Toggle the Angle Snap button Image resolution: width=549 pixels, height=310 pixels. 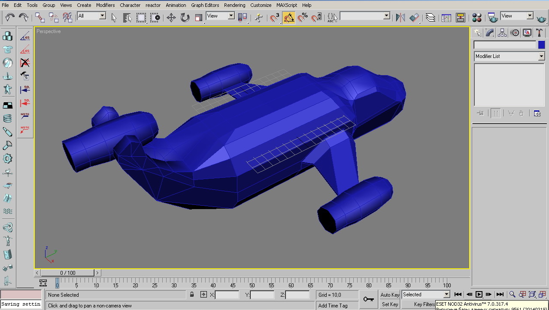pos(289,17)
